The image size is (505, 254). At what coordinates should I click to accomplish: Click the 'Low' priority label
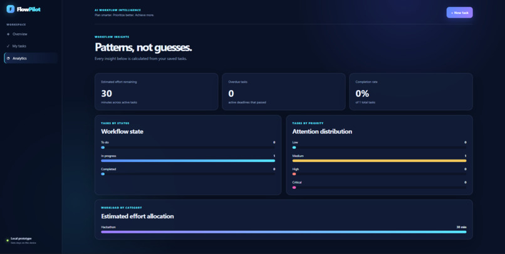pos(295,142)
